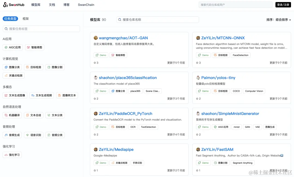
Task: Click wangmengchao avatar on AOT-GAN card
Action: coord(96,38)
